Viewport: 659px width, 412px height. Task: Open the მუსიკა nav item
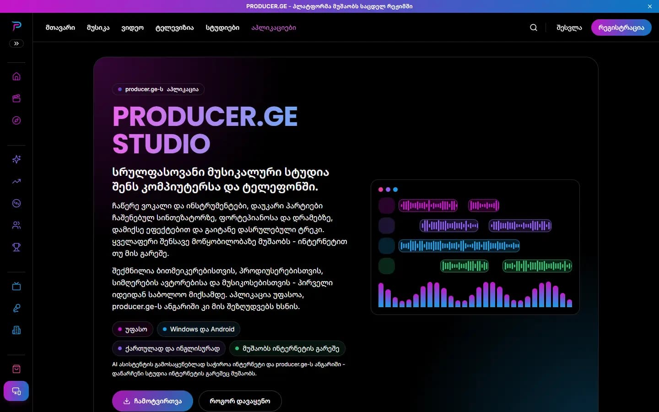pos(98,27)
